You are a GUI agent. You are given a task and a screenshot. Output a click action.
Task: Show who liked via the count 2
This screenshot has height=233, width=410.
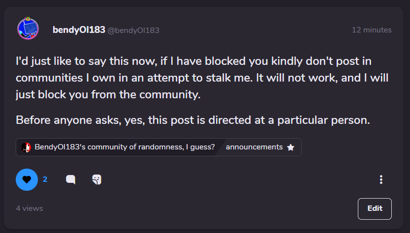point(45,179)
